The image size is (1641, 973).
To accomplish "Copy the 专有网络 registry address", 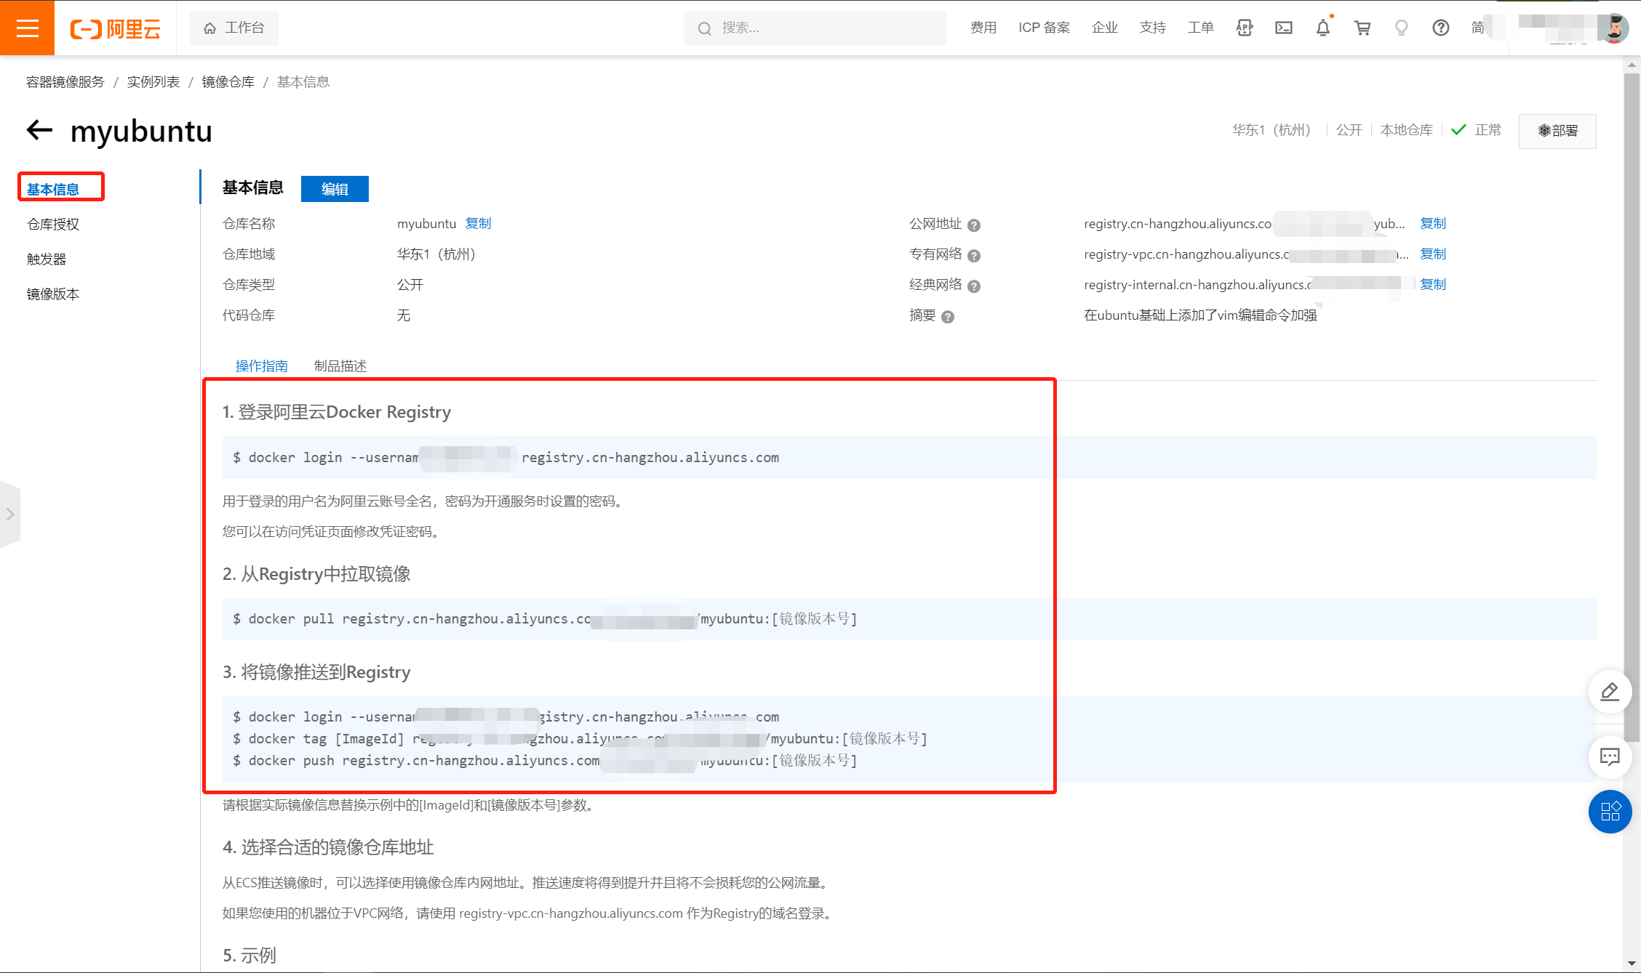I will 1433,254.
